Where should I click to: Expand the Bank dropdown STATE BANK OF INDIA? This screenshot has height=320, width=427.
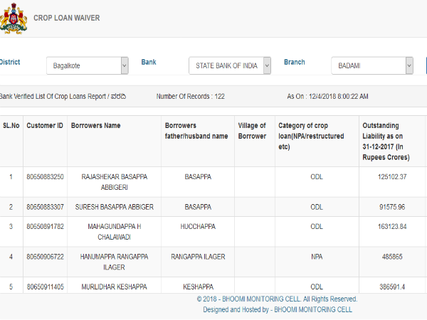coord(230,65)
